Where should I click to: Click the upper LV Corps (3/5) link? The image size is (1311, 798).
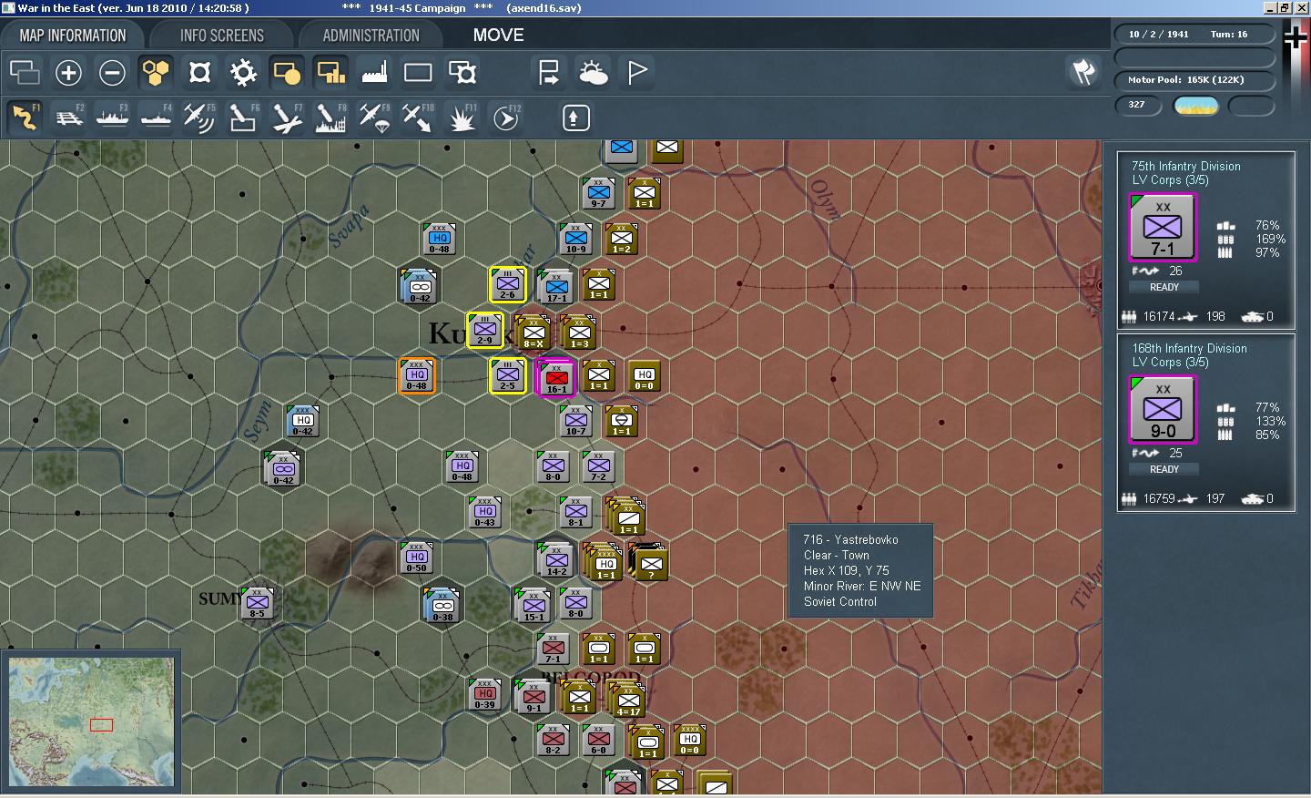pyautogui.click(x=1170, y=179)
